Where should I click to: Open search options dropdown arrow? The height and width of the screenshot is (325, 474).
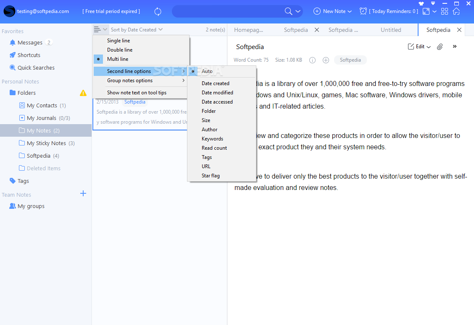click(x=298, y=11)
